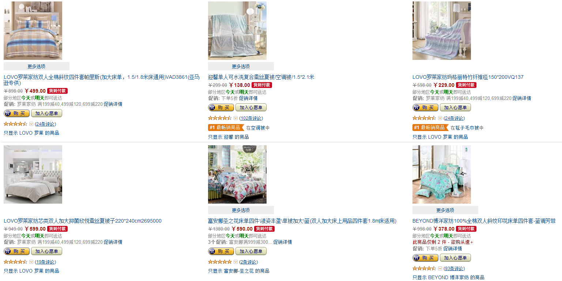This screenshot has width=562, height=281.
Task: Open 更多选项 under LOVO plaid bedding image
Action: click(37, 66)
